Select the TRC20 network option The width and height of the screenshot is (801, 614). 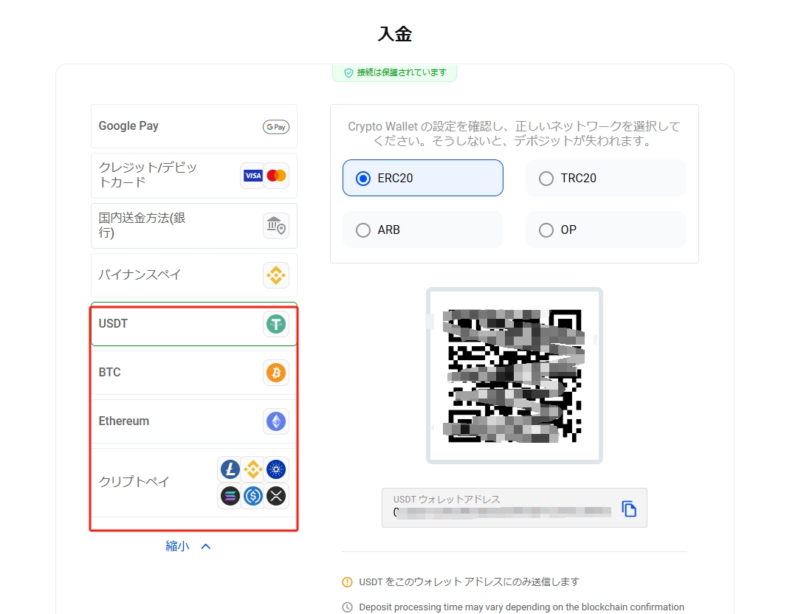point(546,179)
